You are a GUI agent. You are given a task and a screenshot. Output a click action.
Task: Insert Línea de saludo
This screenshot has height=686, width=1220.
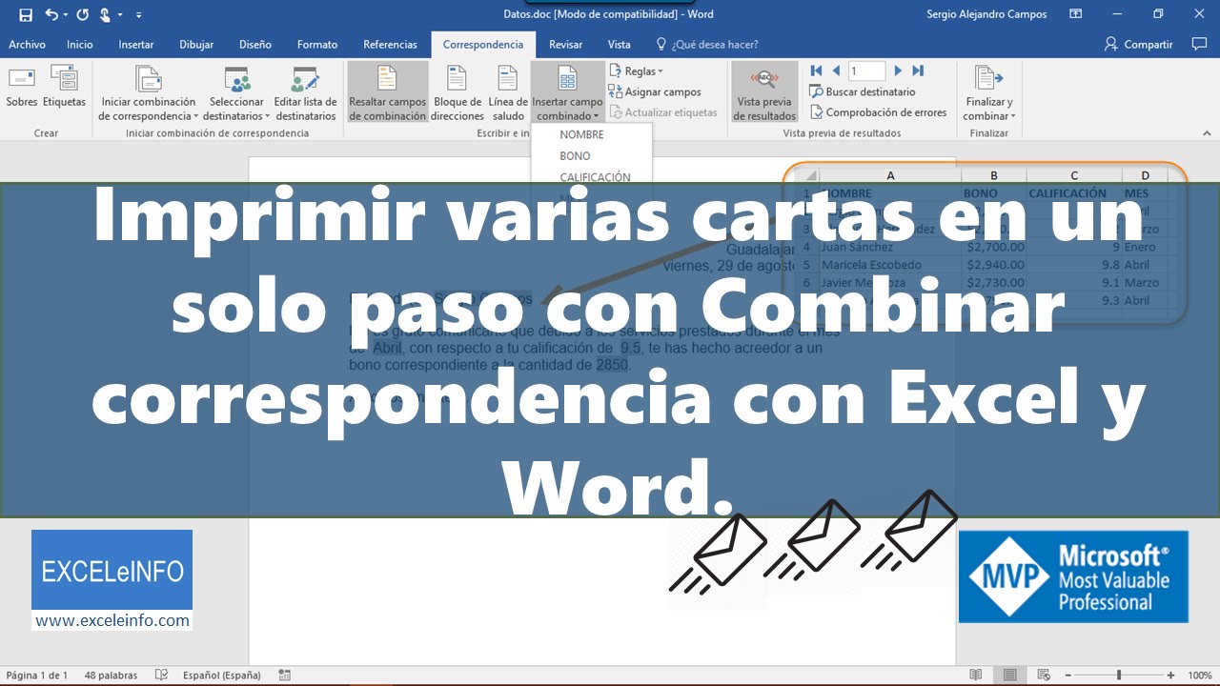508,93
